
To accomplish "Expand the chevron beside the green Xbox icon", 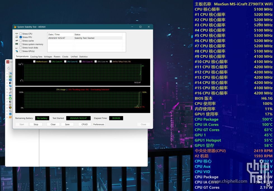I will 7,99.
